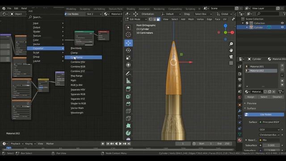The height and width of the screenshot is (161, 286).
Task: Enable edge select mode
Action: 154,19
